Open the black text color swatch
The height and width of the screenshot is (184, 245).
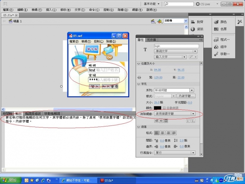pyautogui.click(x=157, y=108)
